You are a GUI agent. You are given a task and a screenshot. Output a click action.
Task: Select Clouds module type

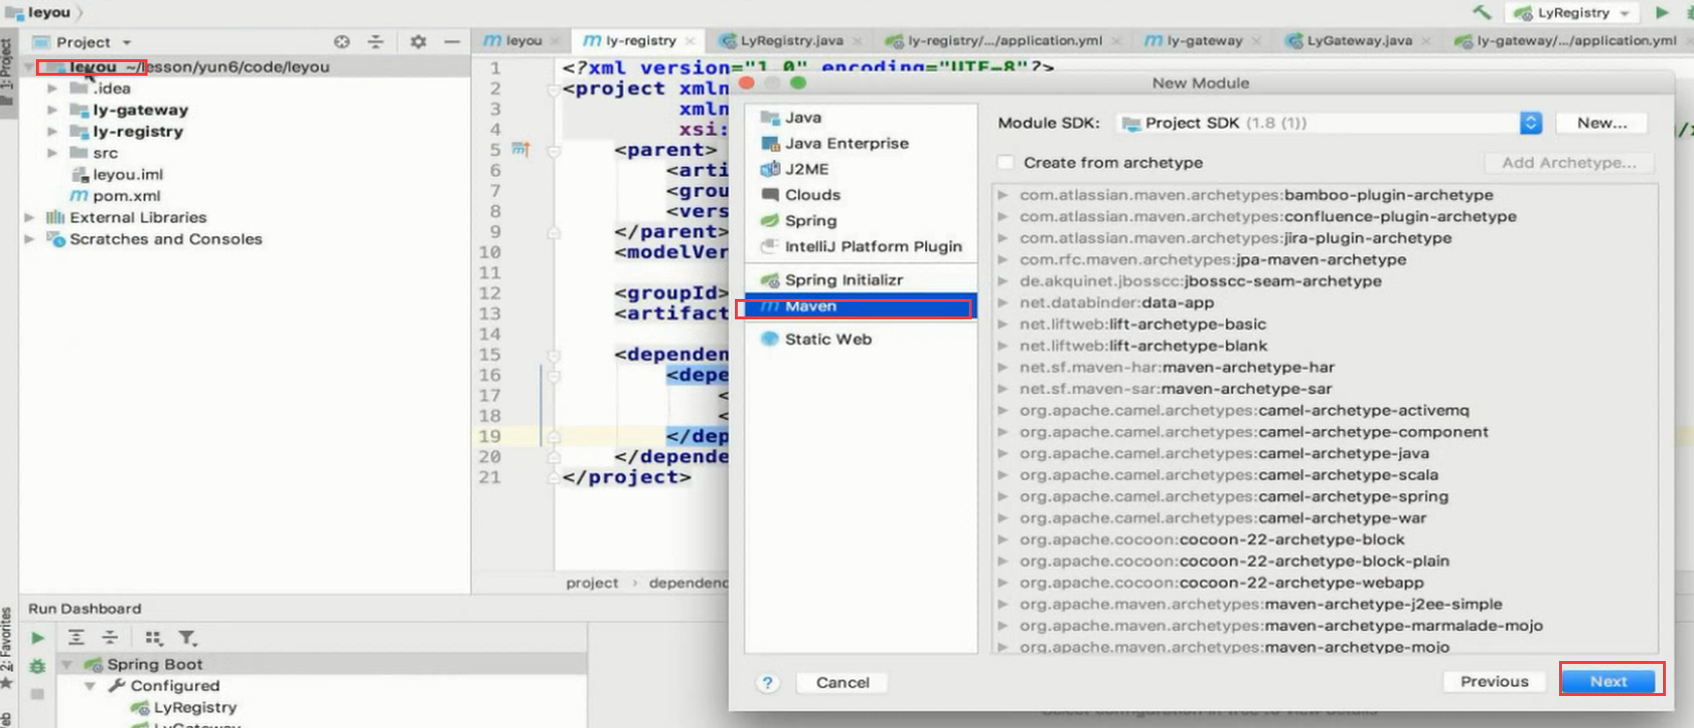(x=860, y=194)
